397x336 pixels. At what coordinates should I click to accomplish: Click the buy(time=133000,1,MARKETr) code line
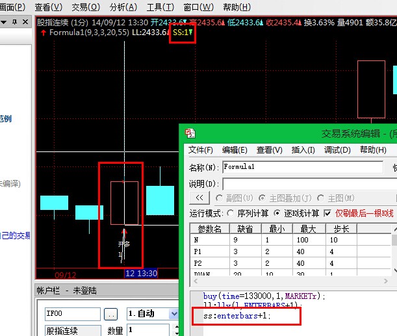point(264,296)
